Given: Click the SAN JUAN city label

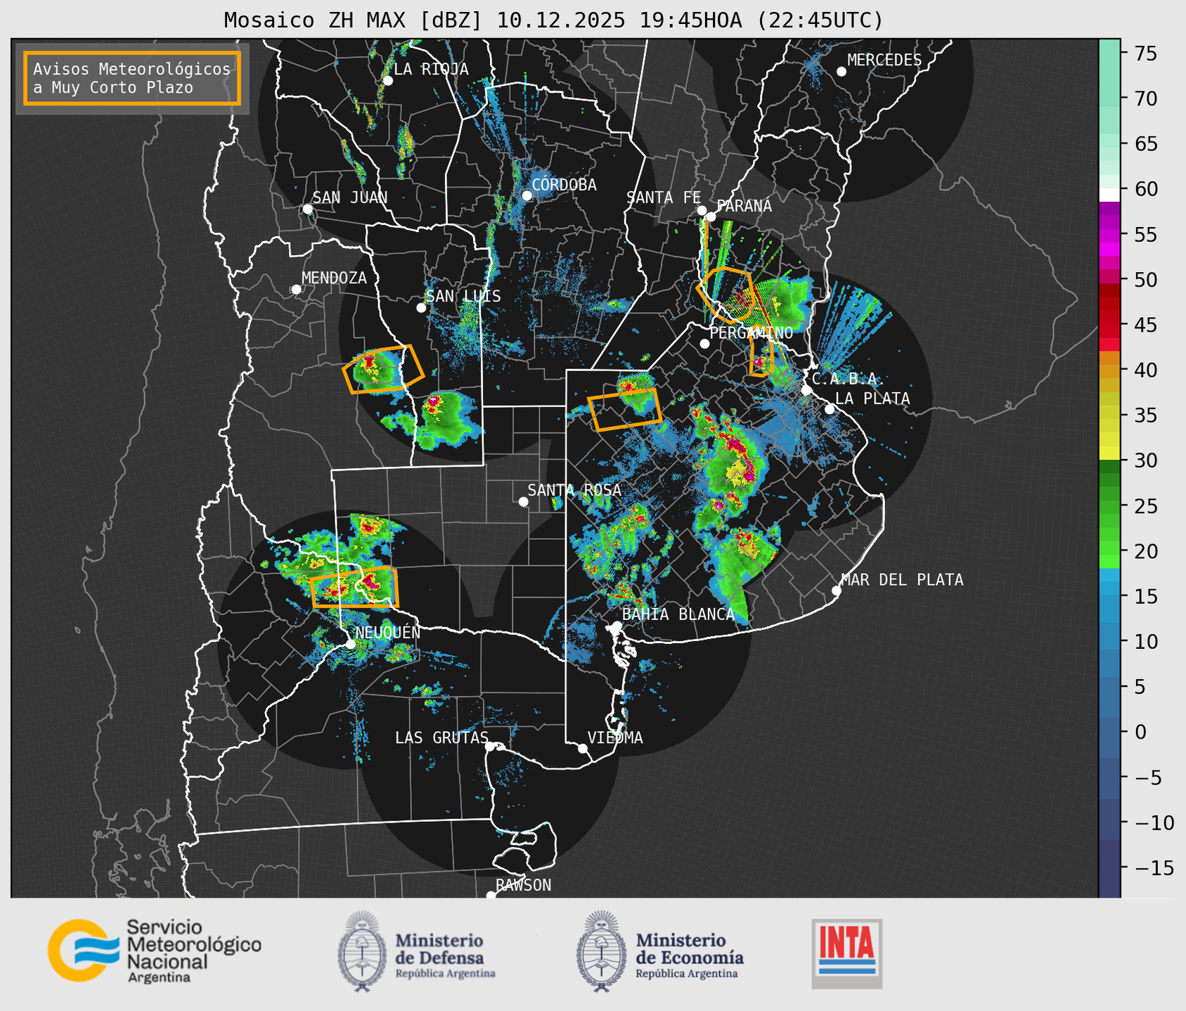Looking at the screenshot, I should tap(350, 198).
